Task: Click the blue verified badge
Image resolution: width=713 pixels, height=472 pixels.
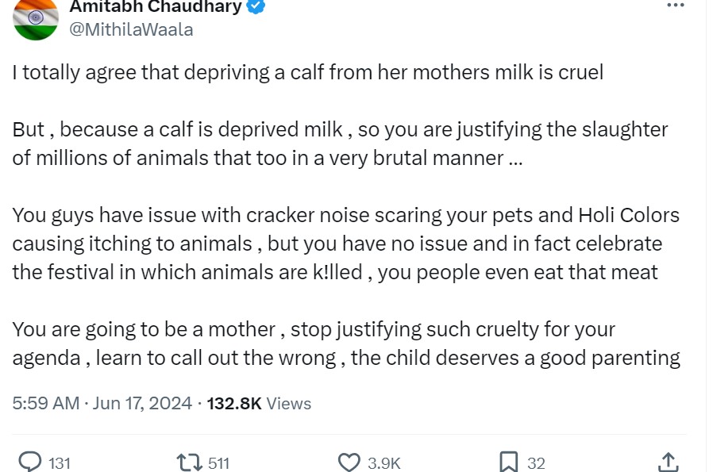Action: point(256,7)
